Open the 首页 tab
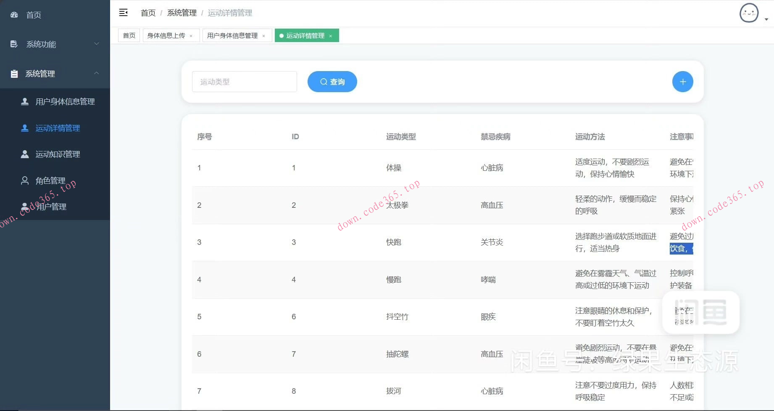 (x=129, y=35)
